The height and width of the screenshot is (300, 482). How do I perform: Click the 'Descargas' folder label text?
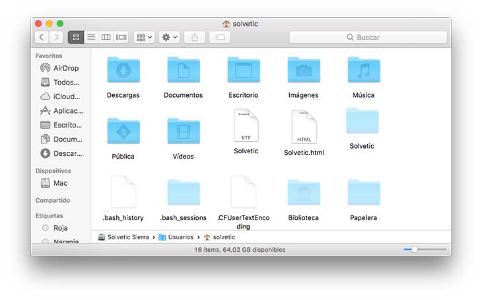[x=123, y=95]
